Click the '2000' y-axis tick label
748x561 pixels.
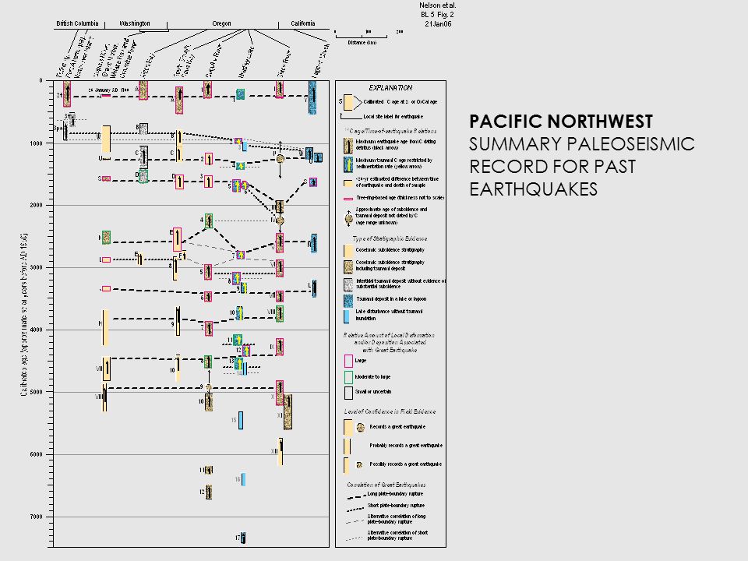point(37,206)
